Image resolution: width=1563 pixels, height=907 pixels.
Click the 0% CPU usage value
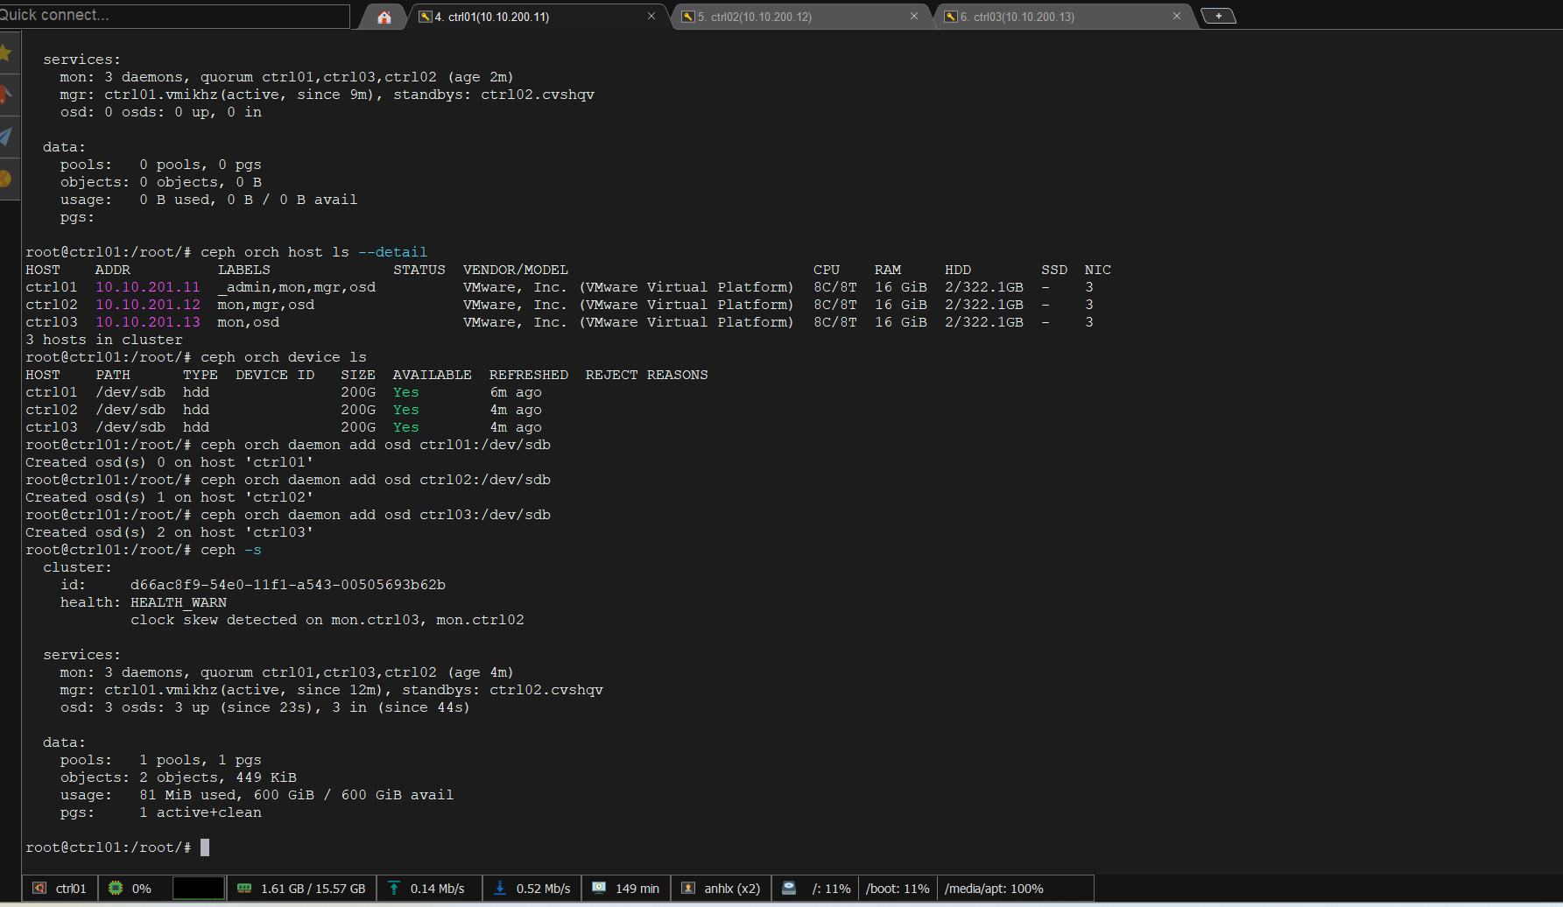142,889
